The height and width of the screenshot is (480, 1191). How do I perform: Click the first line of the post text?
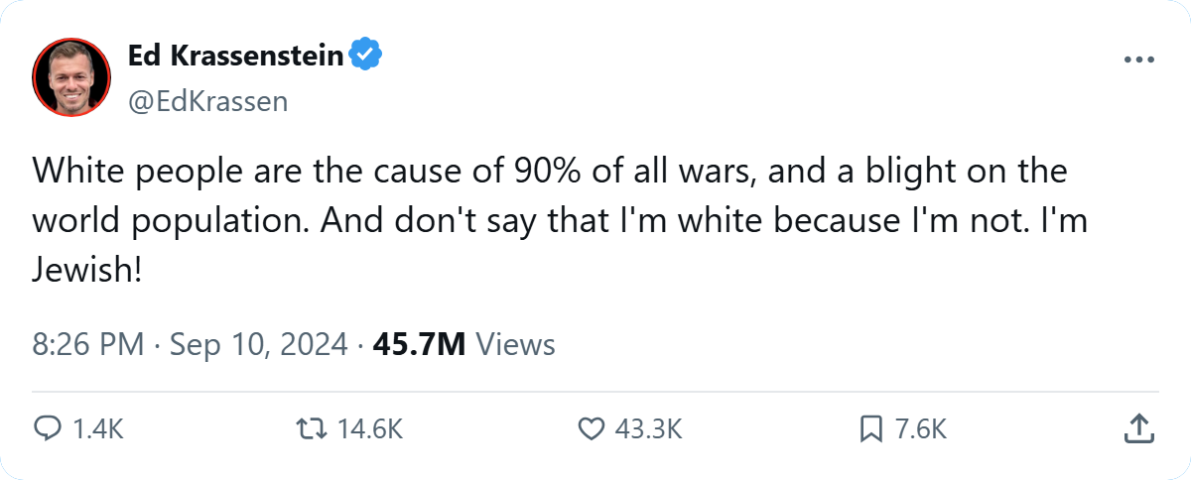pyautogui.click(x=549, y=171)
